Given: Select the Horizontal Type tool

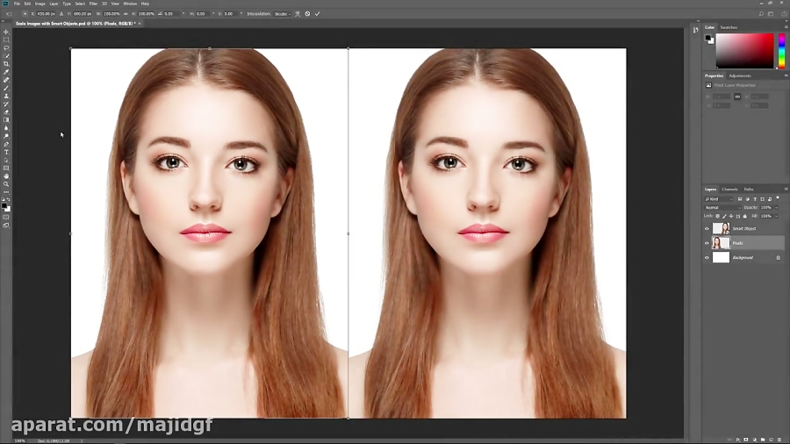Looking at the screenshot, I should coord(6,152).
